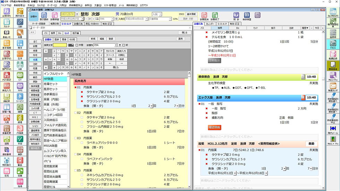Open the 診療科 内科 dropdown in order selection
340x191 pixels.
[x=116, y=45]
